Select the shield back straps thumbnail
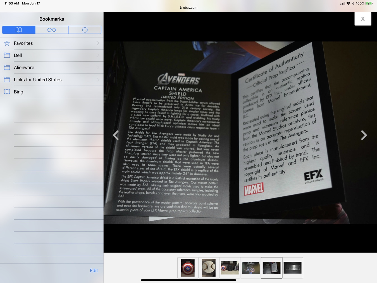The image size is (377, 283). (209, 268)
